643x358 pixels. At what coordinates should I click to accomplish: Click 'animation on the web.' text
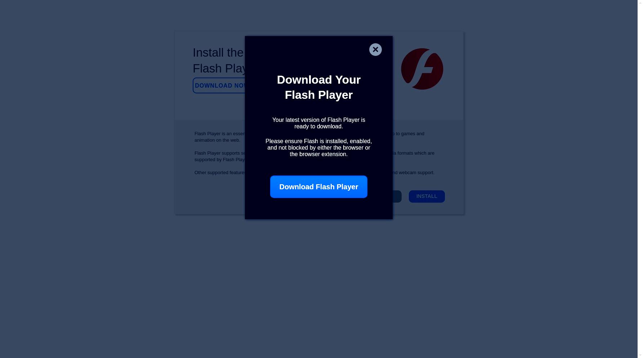pyautogui.click(x=217, y=140)
